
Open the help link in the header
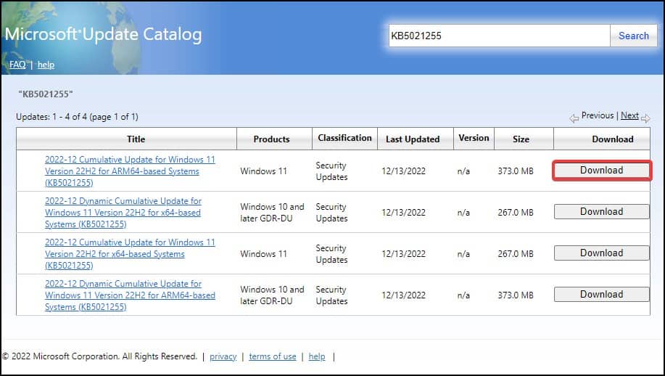46,65
